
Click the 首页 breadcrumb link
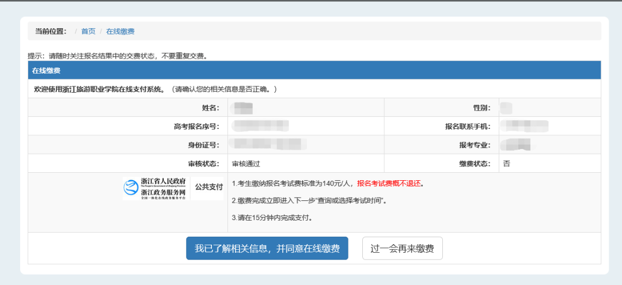(88, 31)
